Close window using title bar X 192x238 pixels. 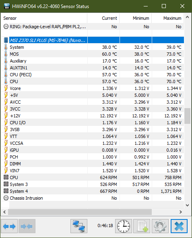(x=182, y=6)
